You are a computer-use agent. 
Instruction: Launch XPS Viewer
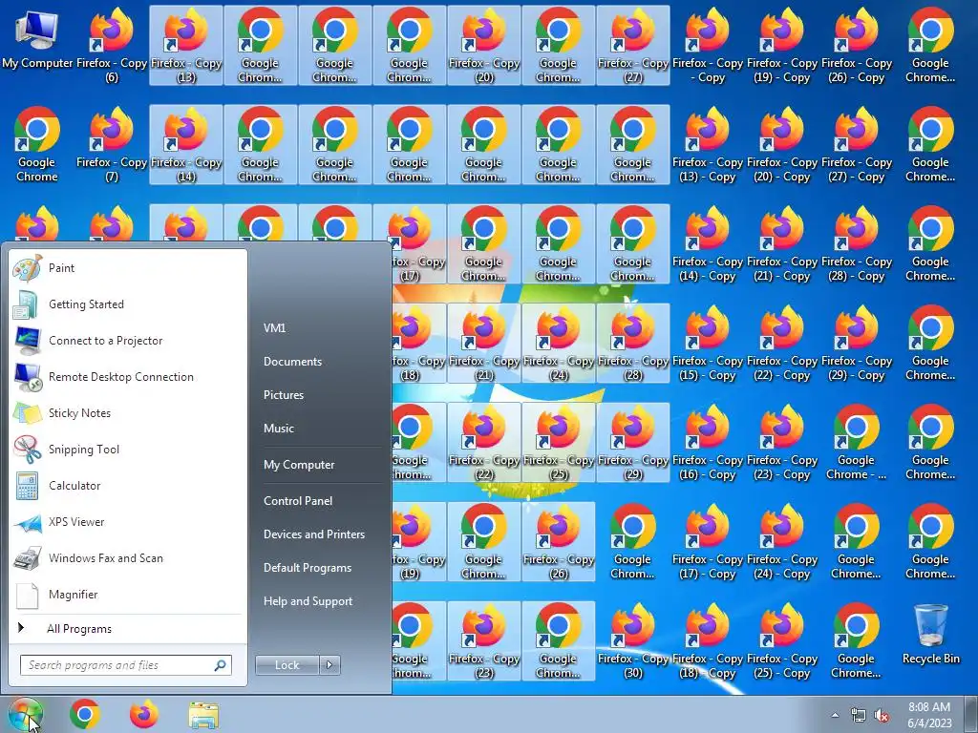127,522
